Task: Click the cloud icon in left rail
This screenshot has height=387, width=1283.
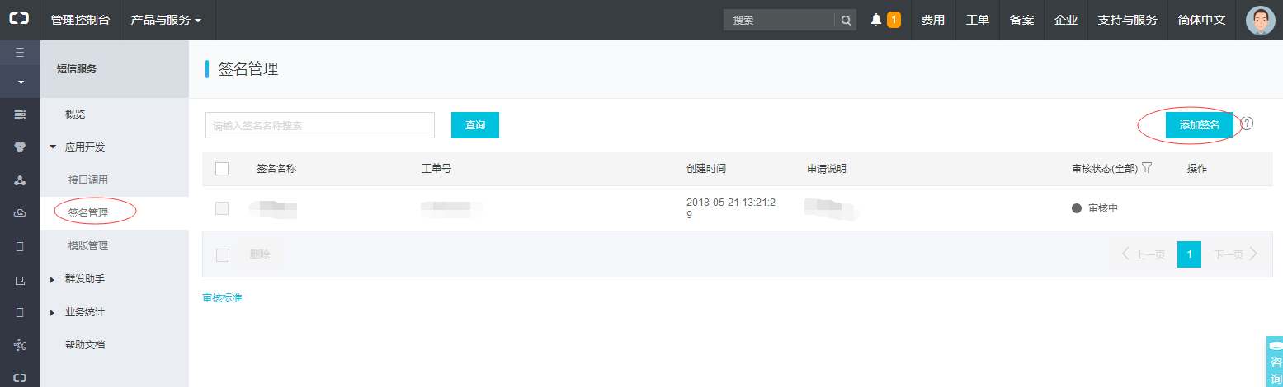Action: (20, 213)
